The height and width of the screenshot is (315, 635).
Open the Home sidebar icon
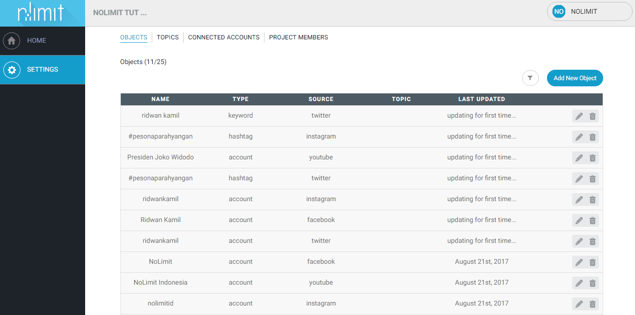12,41
